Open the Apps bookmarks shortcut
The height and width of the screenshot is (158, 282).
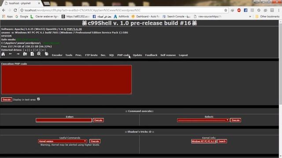(7, 17)
